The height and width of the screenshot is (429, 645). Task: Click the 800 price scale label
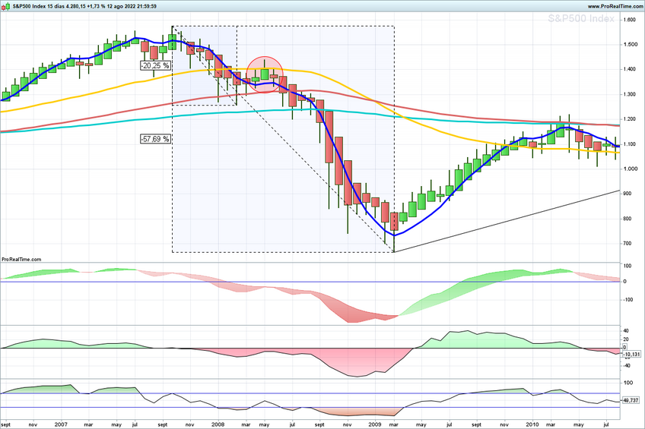(x=628, y=219)
